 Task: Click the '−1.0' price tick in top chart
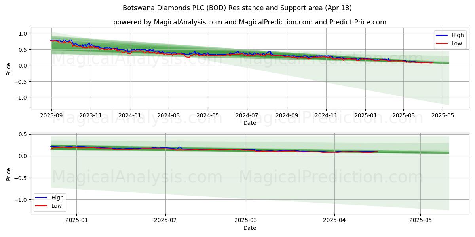pyautogui.click(x=21, y=98)
